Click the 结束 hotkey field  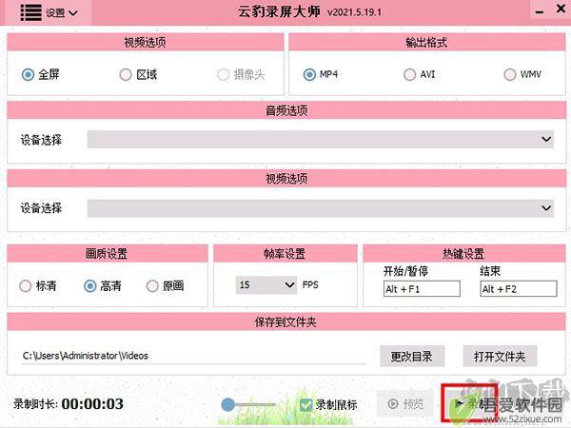pos(519,289)
